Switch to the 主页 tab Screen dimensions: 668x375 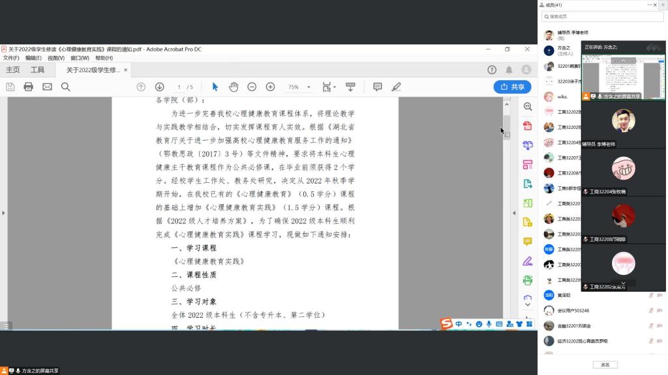tap(13, 70)
